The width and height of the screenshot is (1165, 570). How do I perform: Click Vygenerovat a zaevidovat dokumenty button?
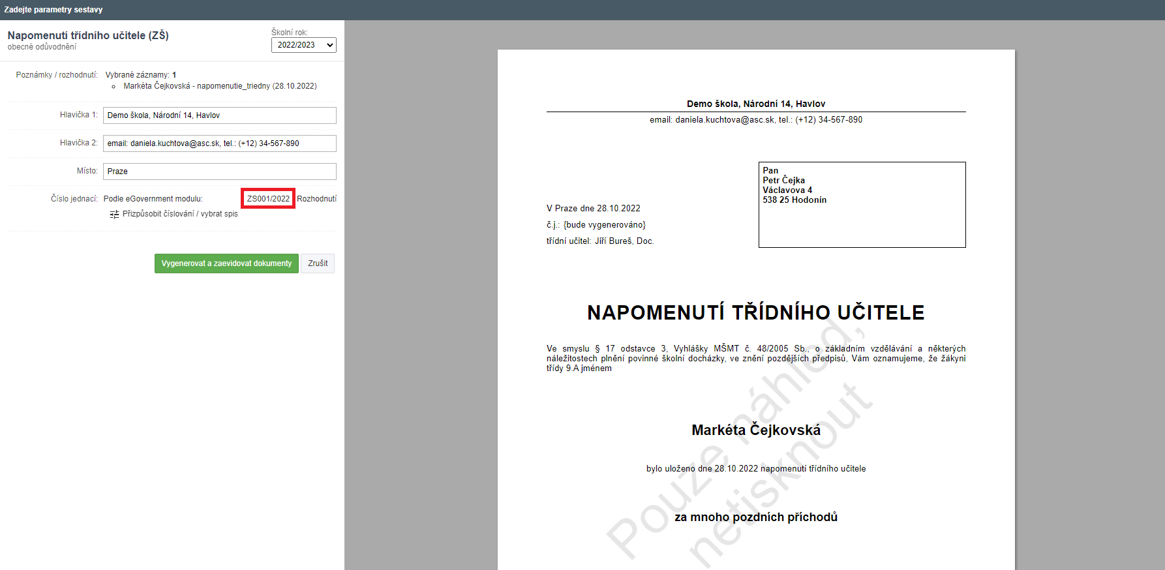[226, 263]
